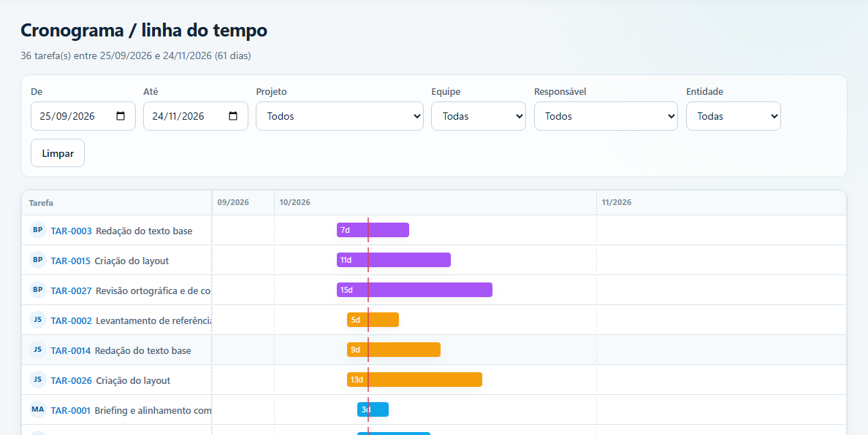Select the purple 15d bar for TAR-0027
Screen dimensions: 868x435
pos(414,290)
